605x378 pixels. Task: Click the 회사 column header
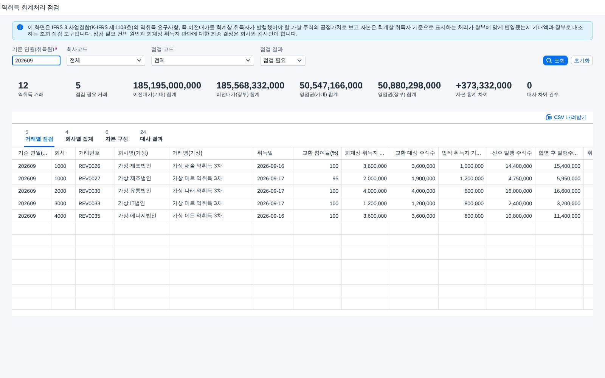click(63, 153)
